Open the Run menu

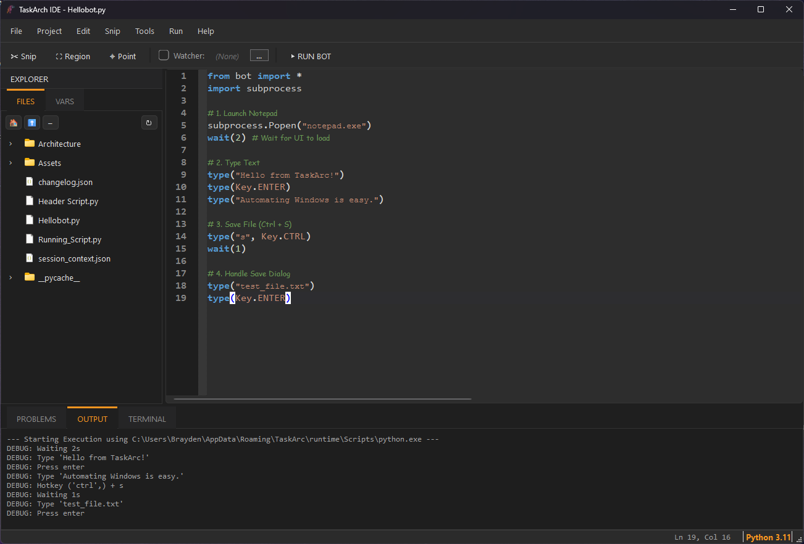pyautogui.click(x=176, y=31)
